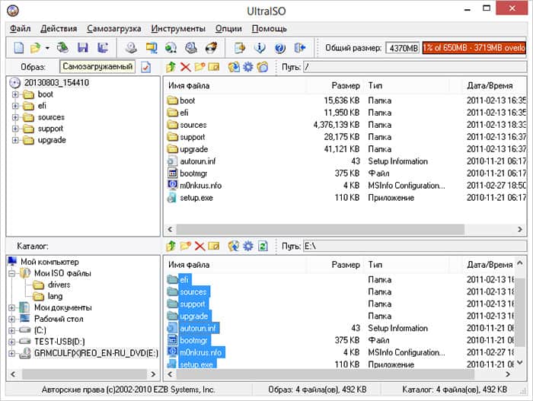The height and width of the screenshot is (401, 533).
Task: Click the red X delete icon in catalog pane
Action: pyautogui.click(x=199, y=246)
